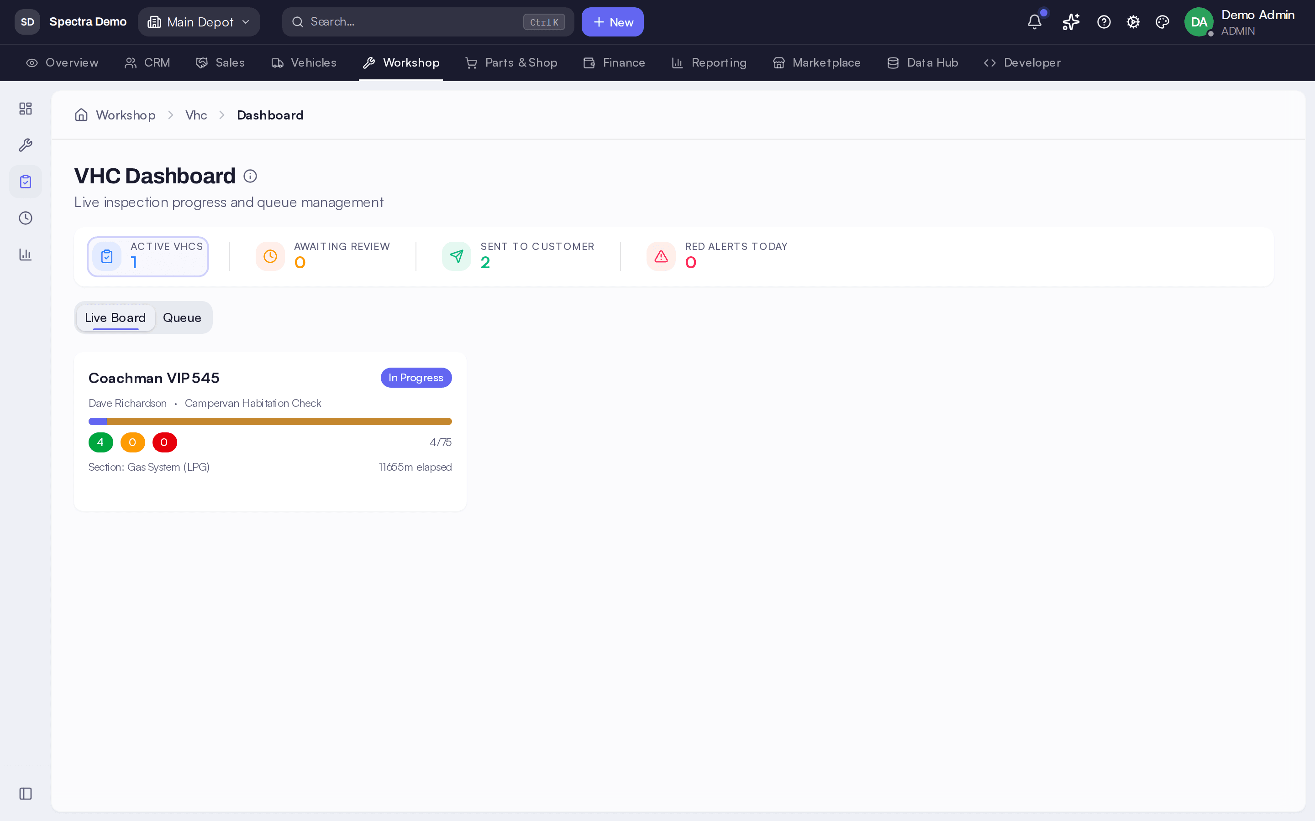Viewport: 1315px width, 821px height.
Task: Click the Active VHCs clipboard icon
Action: tap(106, 256)
